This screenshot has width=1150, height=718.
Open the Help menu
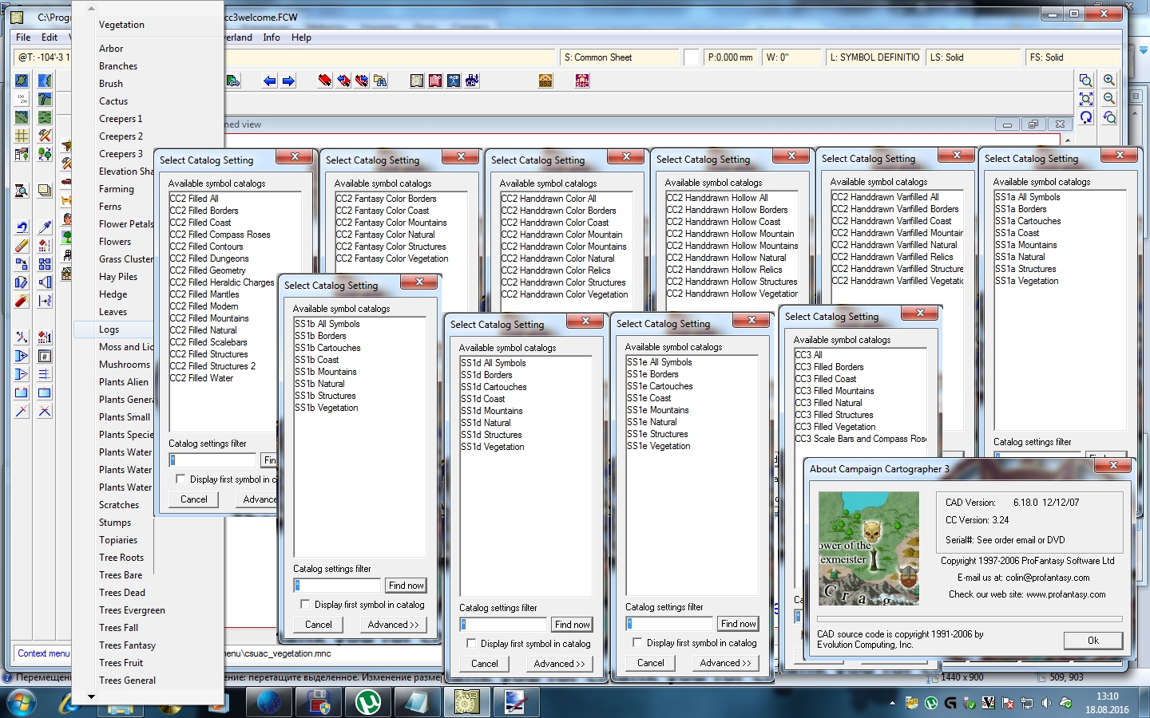tap(301, 37)
